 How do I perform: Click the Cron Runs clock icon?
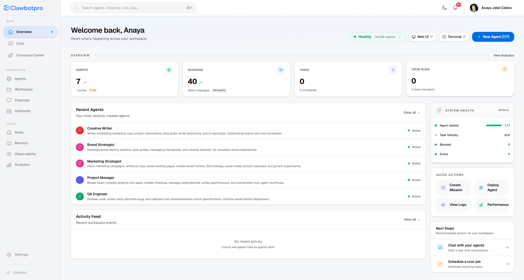tap(504, 70)
